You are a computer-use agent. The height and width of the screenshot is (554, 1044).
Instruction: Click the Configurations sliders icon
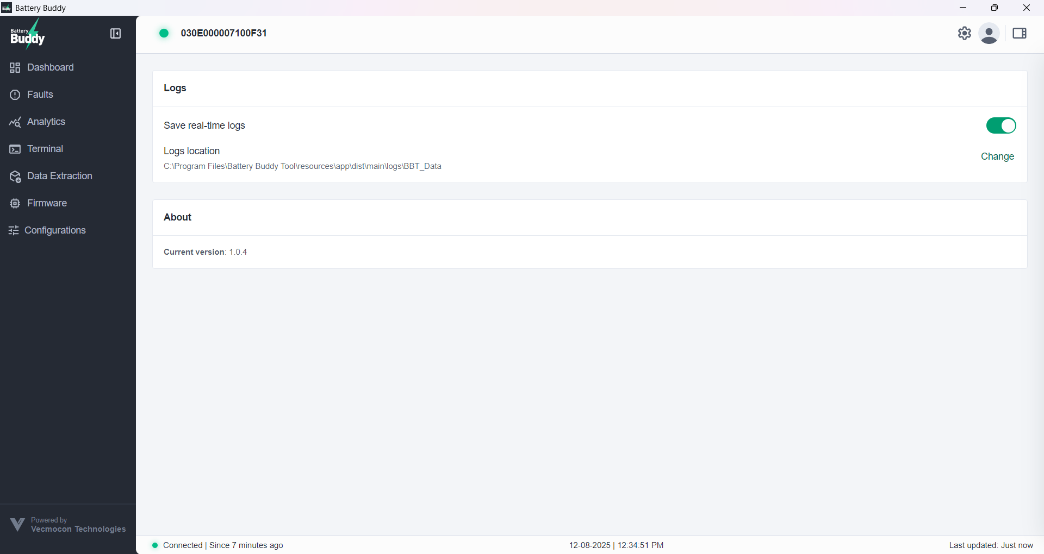click(x=14, y=230)
